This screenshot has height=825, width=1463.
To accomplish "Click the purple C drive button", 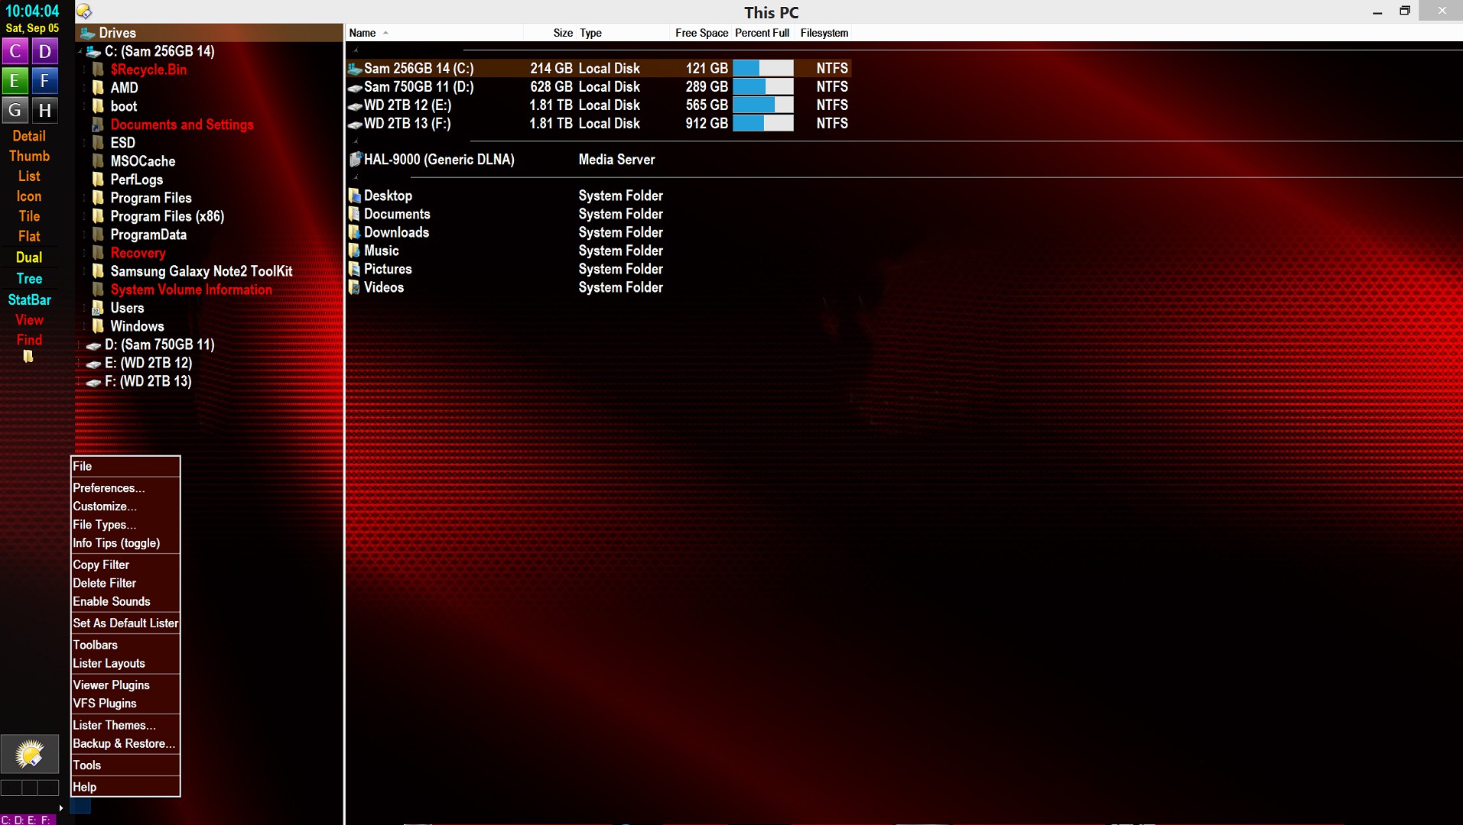I will pos(15,51).
